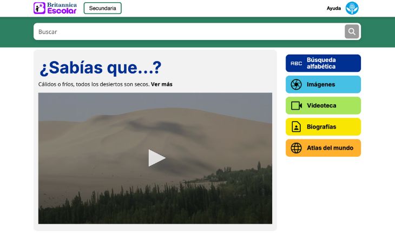Go to the Imágenes section label
Screen dimensions: 395x241
321,84
